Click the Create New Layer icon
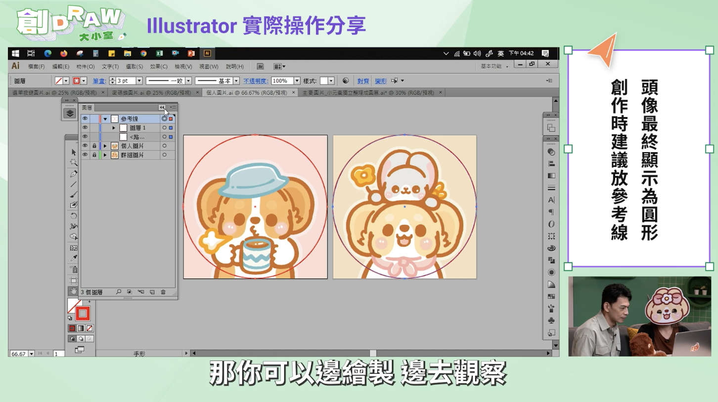 point(152,292)
